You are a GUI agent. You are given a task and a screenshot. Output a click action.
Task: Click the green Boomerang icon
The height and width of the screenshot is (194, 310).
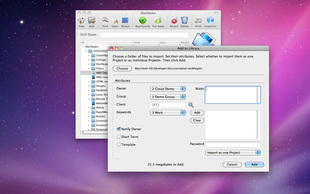pos(143,21)
